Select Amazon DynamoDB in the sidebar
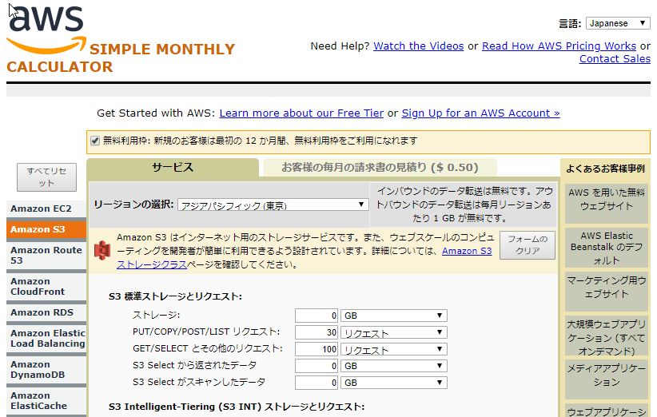This screenshot has width=657, height=417. (x=46, y=370)
